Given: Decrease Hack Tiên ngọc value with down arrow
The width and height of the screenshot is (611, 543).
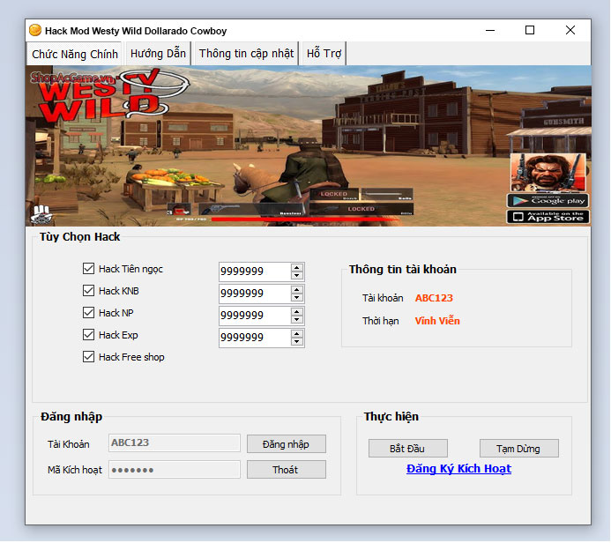Looking at the screenshot, I should pyautogui.click(x=297, y=275).
